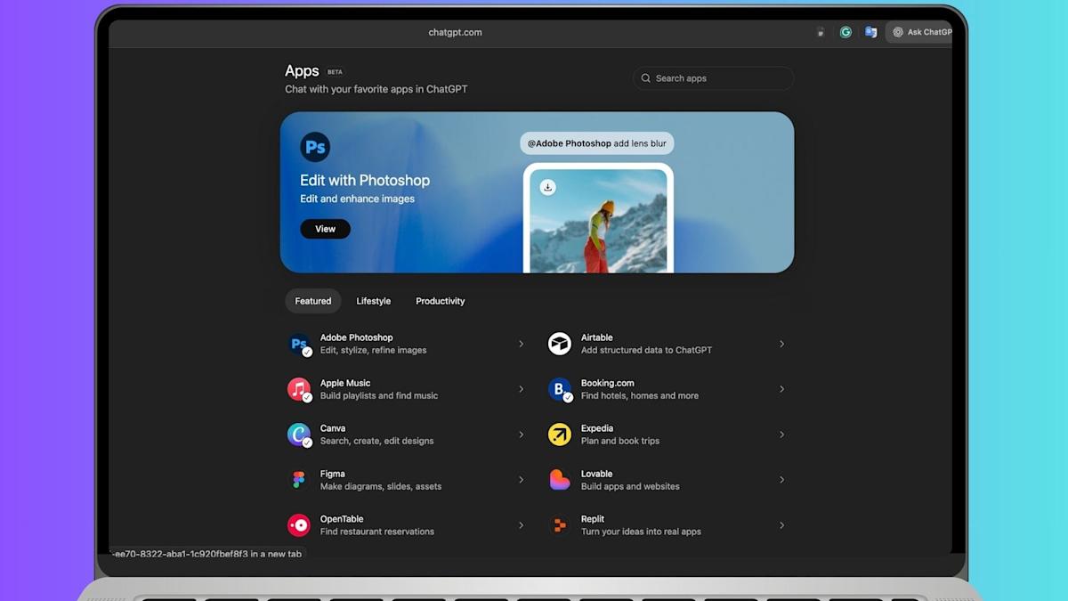Click the Search apps input field
The width and height of the screenshot is (1068, 601).
pyautogui.click(x=714, y=78)
